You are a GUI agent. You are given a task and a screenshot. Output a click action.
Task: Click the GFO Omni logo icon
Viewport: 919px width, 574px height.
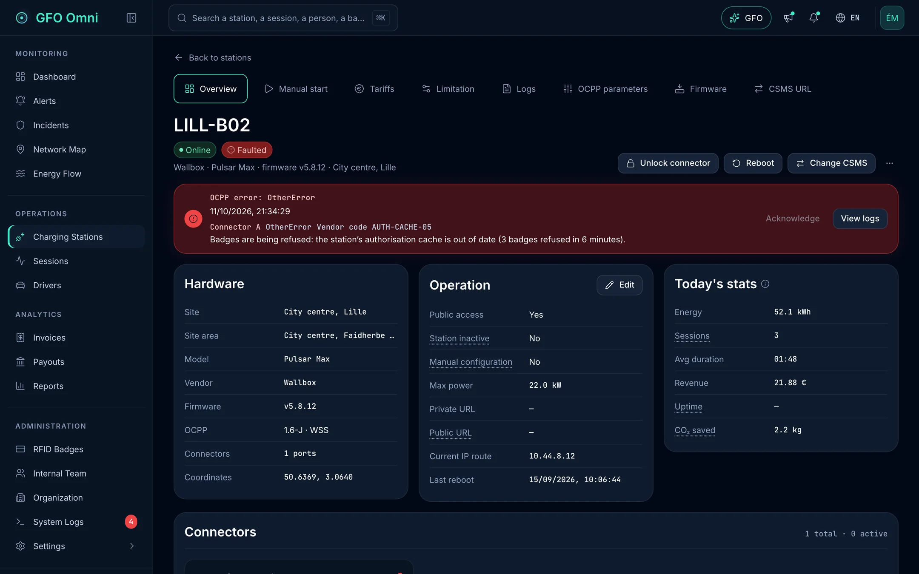pos(22,18)
